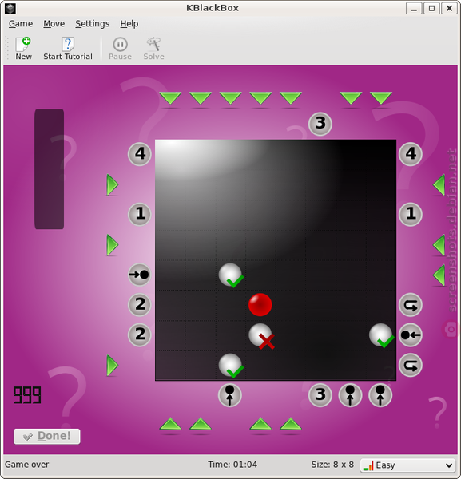The width and height of the screenshot is (461, 479).
Task: Launch Start Tutorial from the toolbar
Action: pyautogui.click(x=68, y=48)
